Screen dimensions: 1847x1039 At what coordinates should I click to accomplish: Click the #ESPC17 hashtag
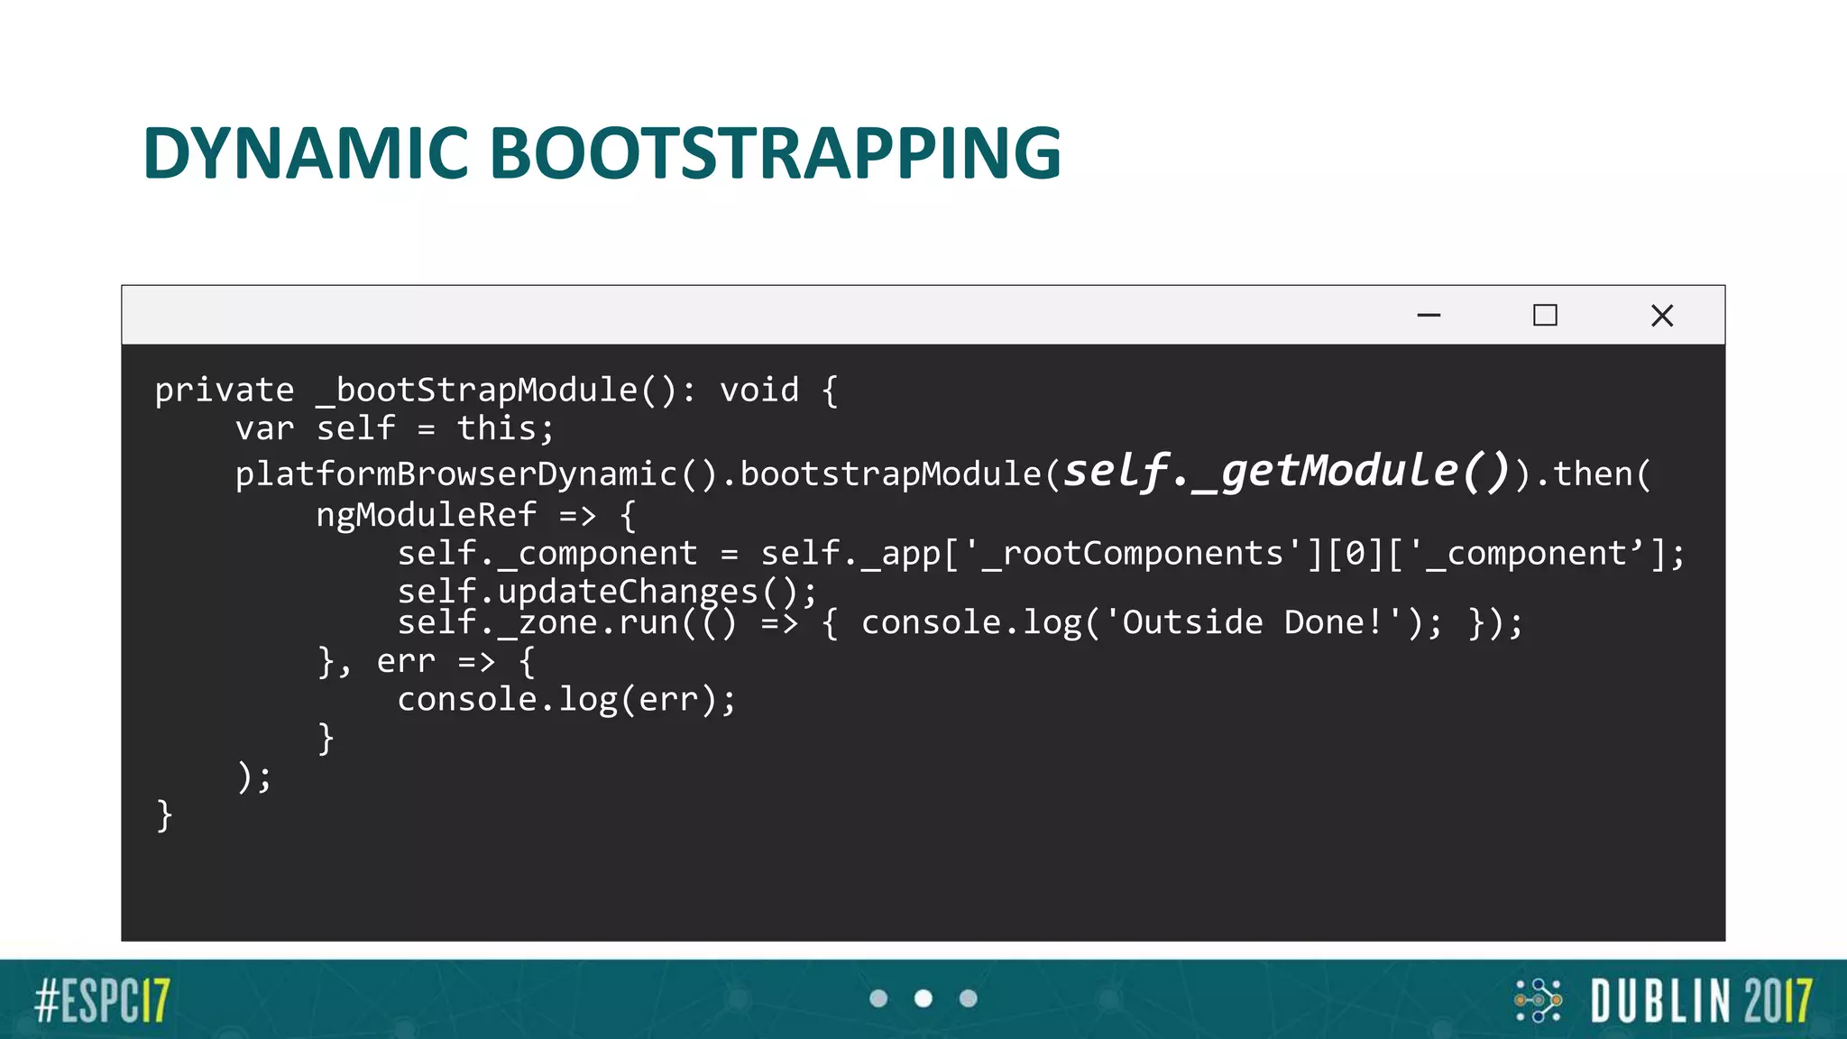pos(102,1001)
